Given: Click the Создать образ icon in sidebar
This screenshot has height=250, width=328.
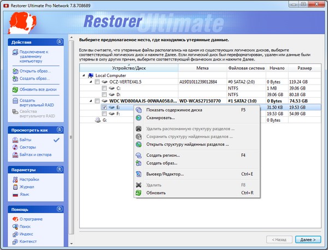Looking at the screenshot, I should click(15, 79).
